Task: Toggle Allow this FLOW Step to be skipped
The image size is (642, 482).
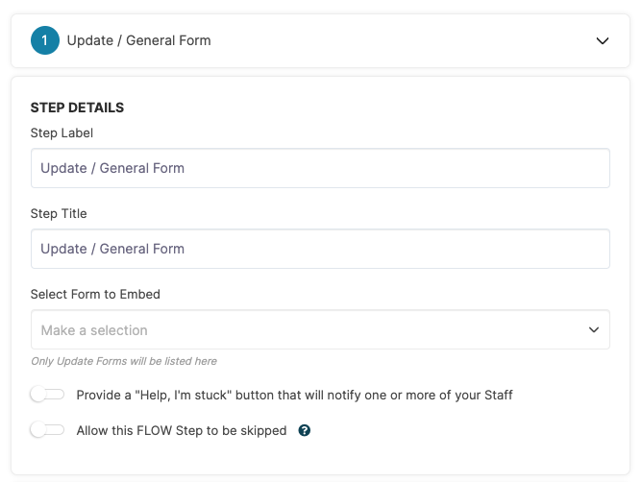Action: pos(47,430)
